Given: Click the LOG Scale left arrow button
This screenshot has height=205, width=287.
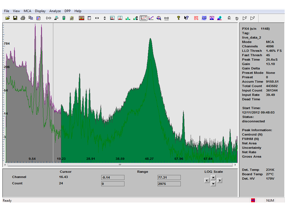Looking at the screenshot, I should point(207,180).
